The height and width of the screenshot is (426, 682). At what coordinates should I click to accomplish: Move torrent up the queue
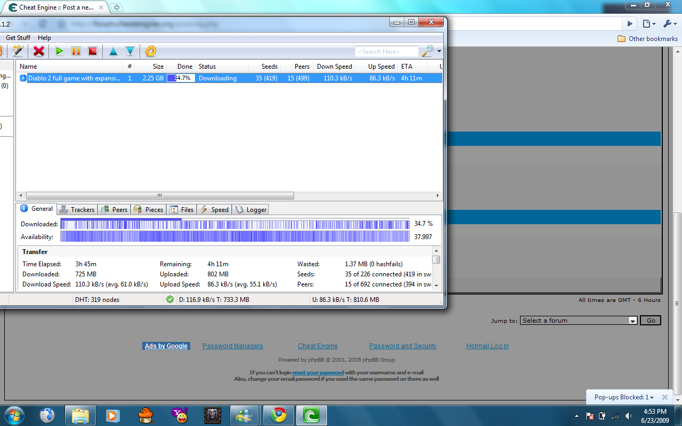tap(113, 51)
